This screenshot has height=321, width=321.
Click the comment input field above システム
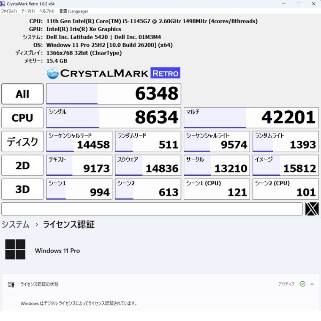click(x=152, y=209)
